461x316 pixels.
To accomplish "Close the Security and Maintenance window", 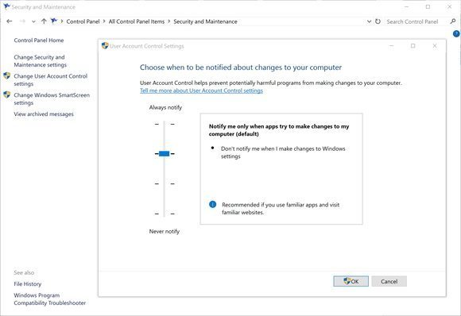I will [x=450, y=7].
